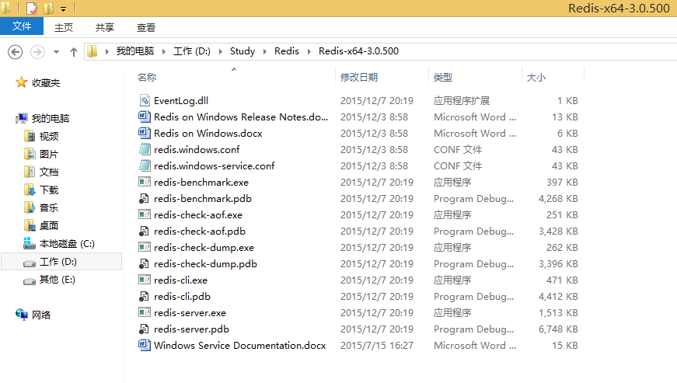
Task: Click the redis-cli.exe application icon
Action: pos(145,280)
